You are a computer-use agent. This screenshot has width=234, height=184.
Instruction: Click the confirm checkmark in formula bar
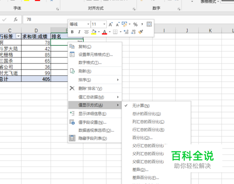4,20
